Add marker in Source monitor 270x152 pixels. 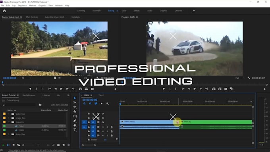point(31,89)
